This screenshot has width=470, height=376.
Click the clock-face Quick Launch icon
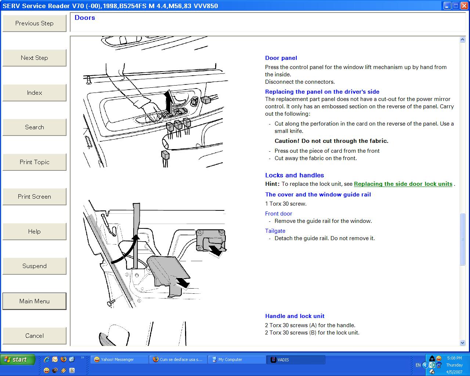coord(55,359)
